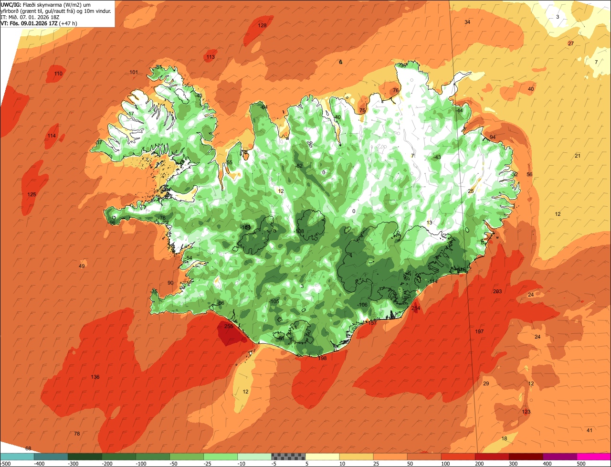Click the value 114 on the map

(x=52, y=136)
